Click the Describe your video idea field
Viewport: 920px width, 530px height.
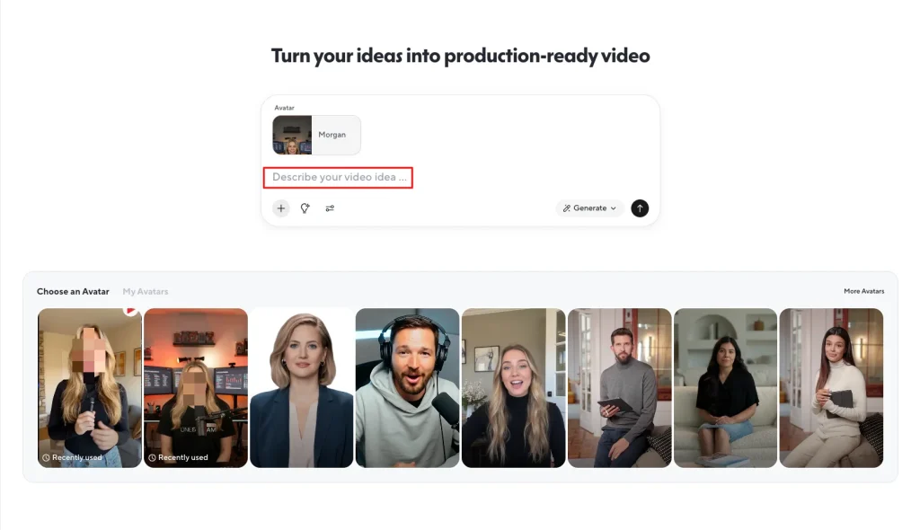click(338, 177)
